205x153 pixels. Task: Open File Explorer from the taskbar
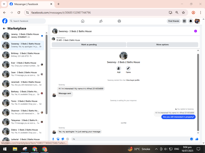click(15, 149)
